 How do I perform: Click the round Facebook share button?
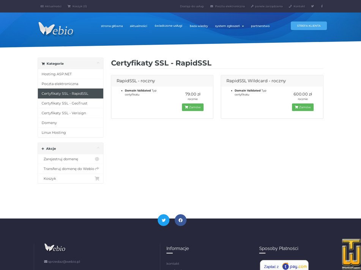tap(181, 220)
